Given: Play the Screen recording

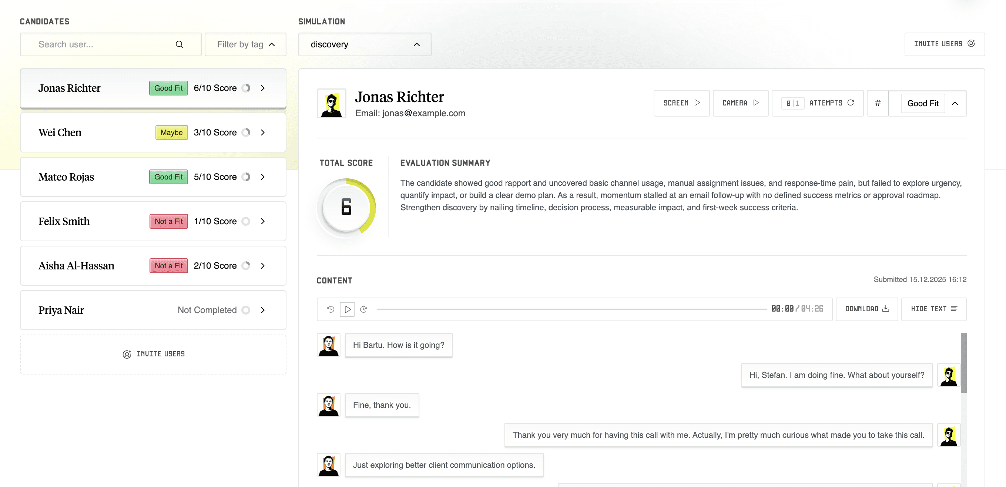Looking at the screenshot, I should [681, 103].
